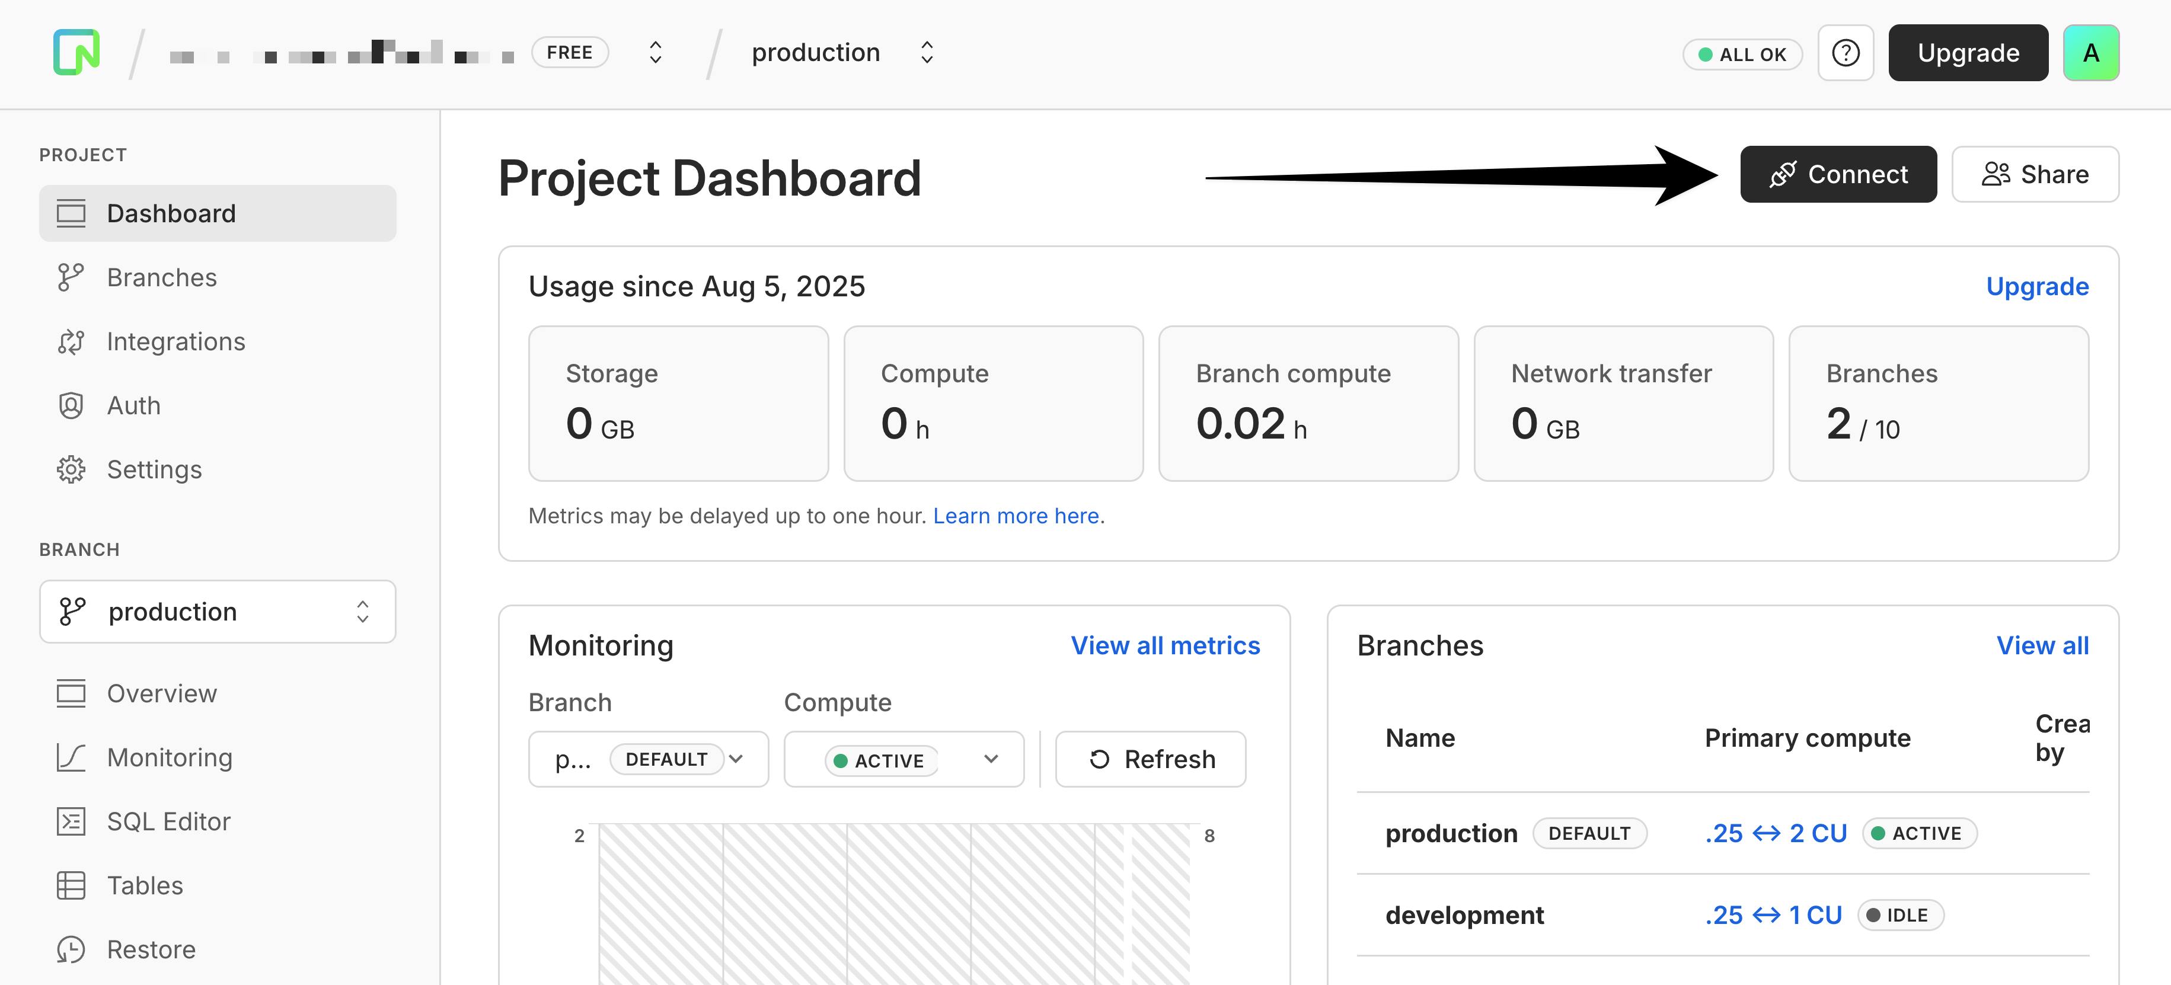Open the Dashboard menu item
Viewport: 2171px width, 985px height.
[x=218, y=213]
